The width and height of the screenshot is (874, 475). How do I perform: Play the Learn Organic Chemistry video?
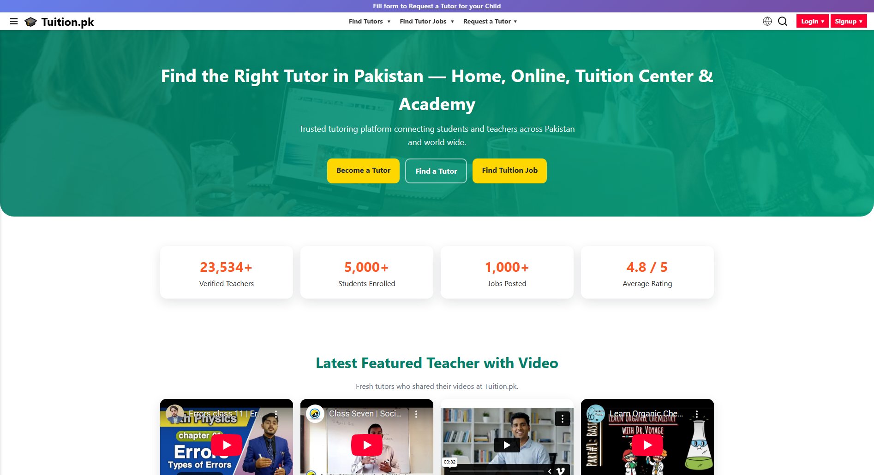pos(647,445)
